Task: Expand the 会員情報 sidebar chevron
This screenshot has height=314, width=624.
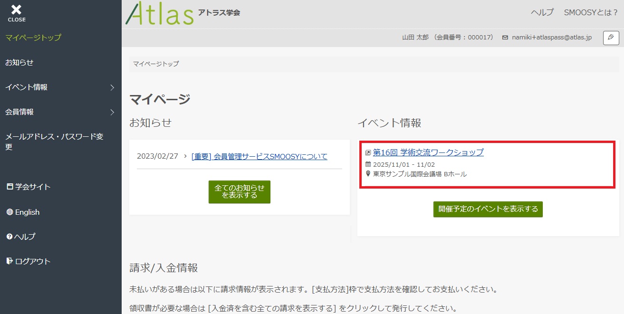Action: pos(112,112)
